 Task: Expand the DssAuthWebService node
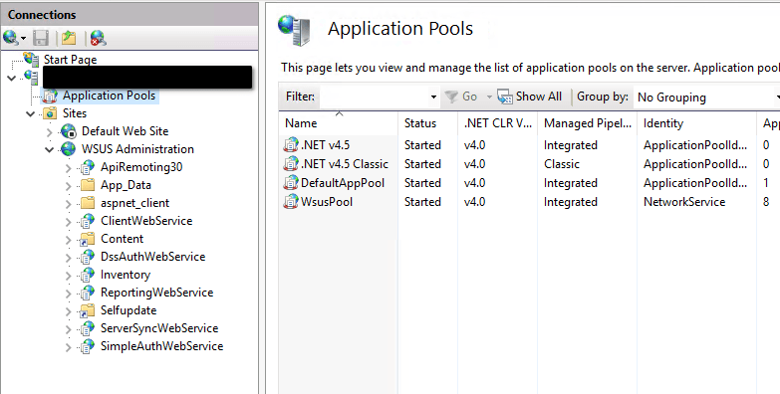(68, 257)
